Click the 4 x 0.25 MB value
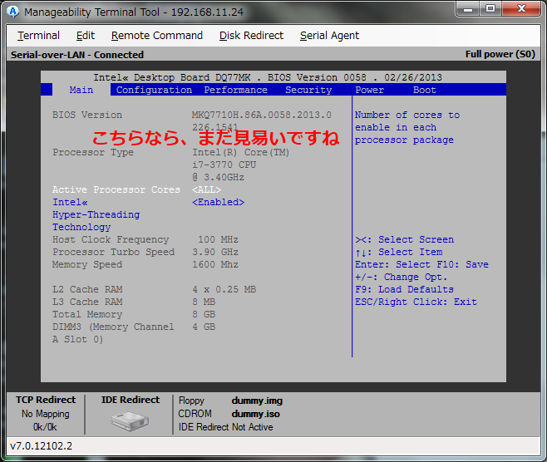The width and height of the screenshot is (547, 462). point(224,289)
